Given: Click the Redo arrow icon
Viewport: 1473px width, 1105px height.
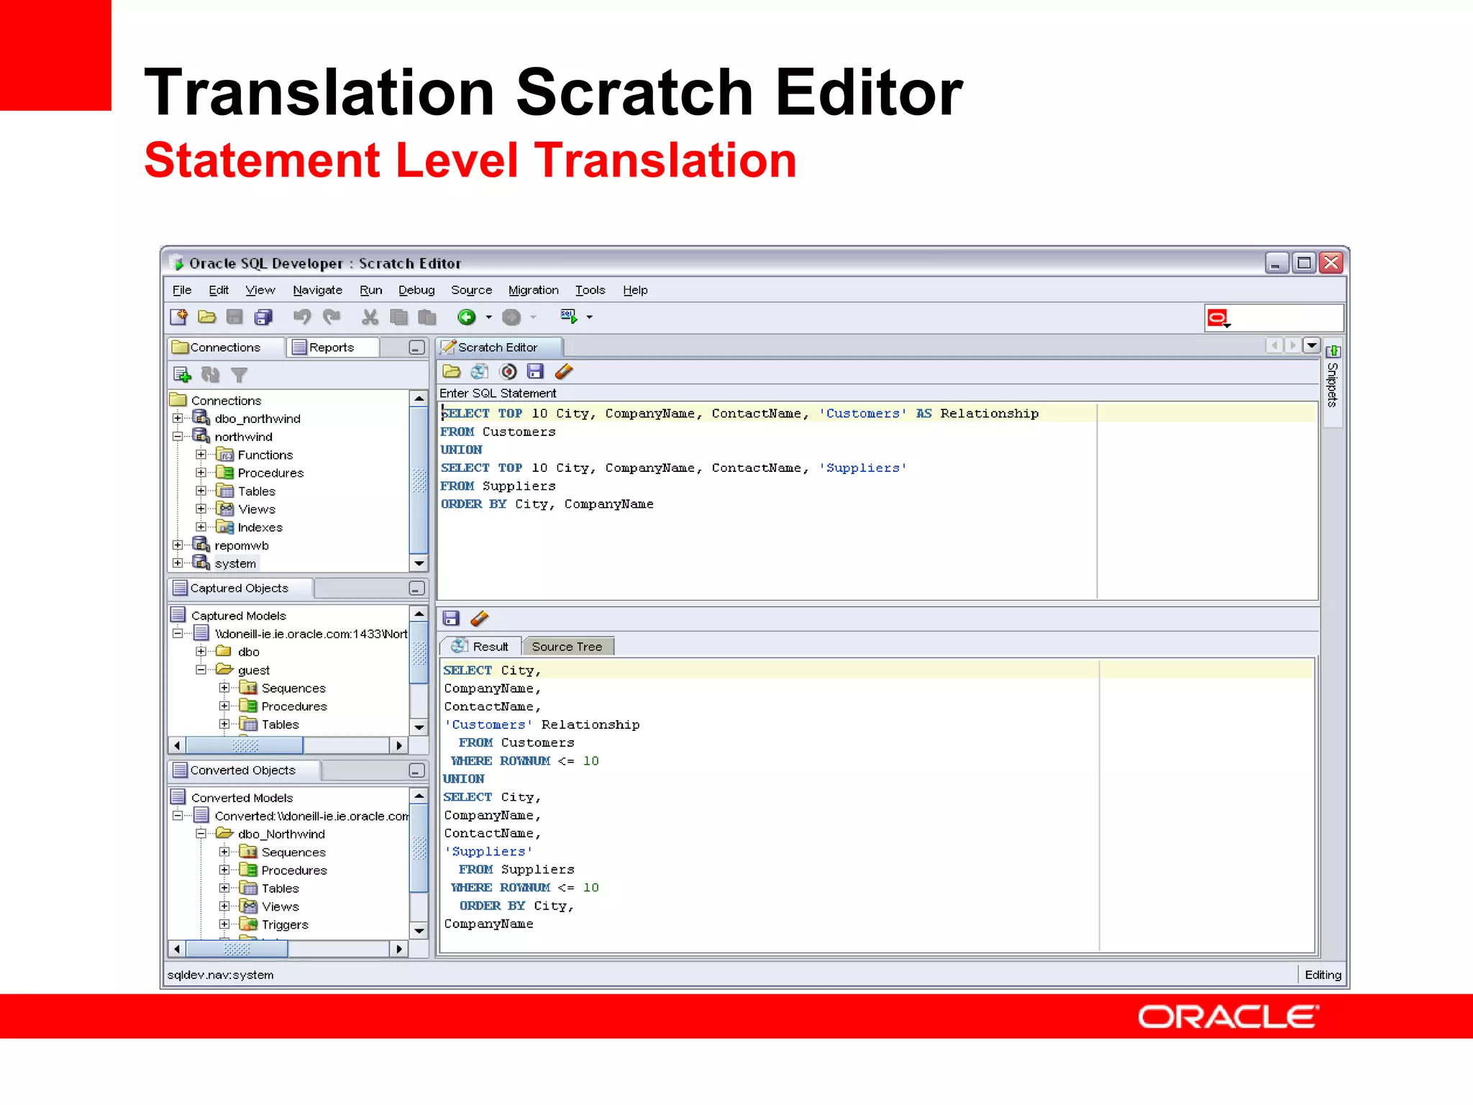Looking at the screenshot, I should tap(332, 317).
